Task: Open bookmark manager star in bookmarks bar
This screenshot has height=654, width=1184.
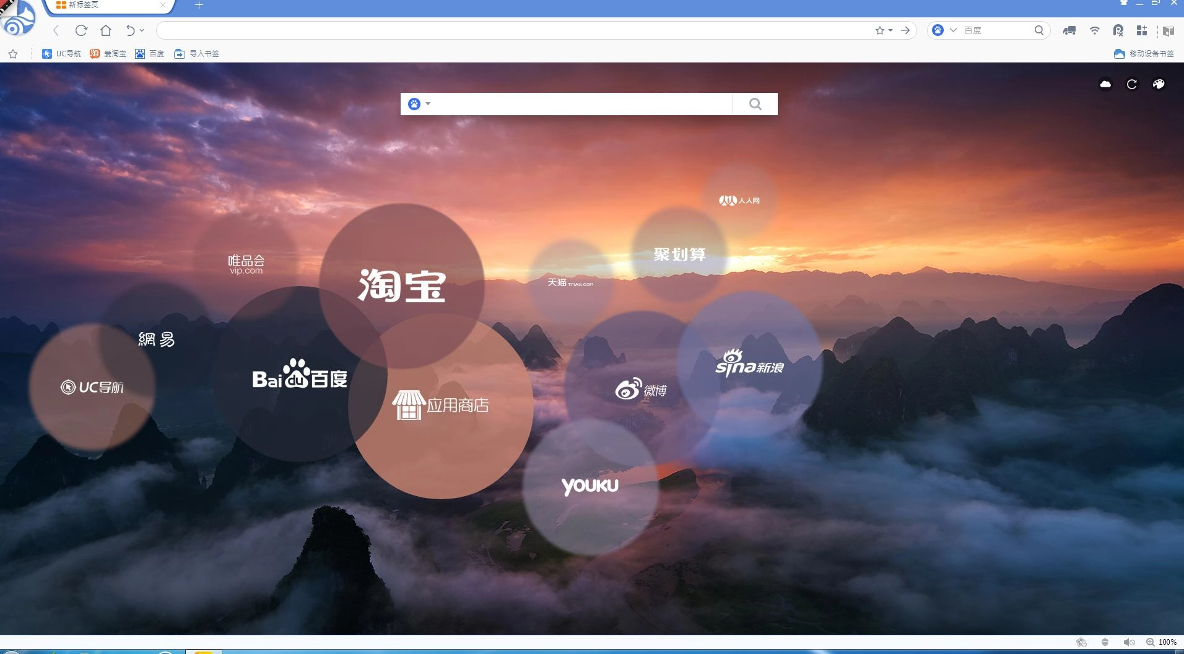Action: click(x=13, y=54)
